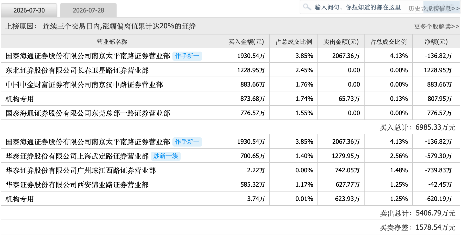Click 作手新一 tag in first buy row
The height and width of the screenshot is (240, 461).
pyautogui.click(x=187, y=56)
